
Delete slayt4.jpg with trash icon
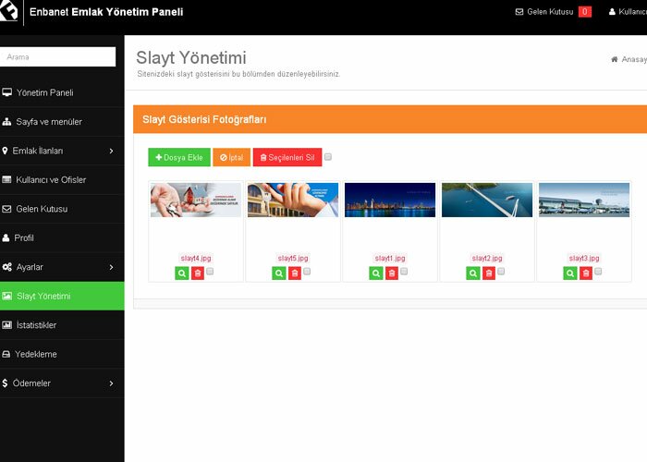[198, 274]
